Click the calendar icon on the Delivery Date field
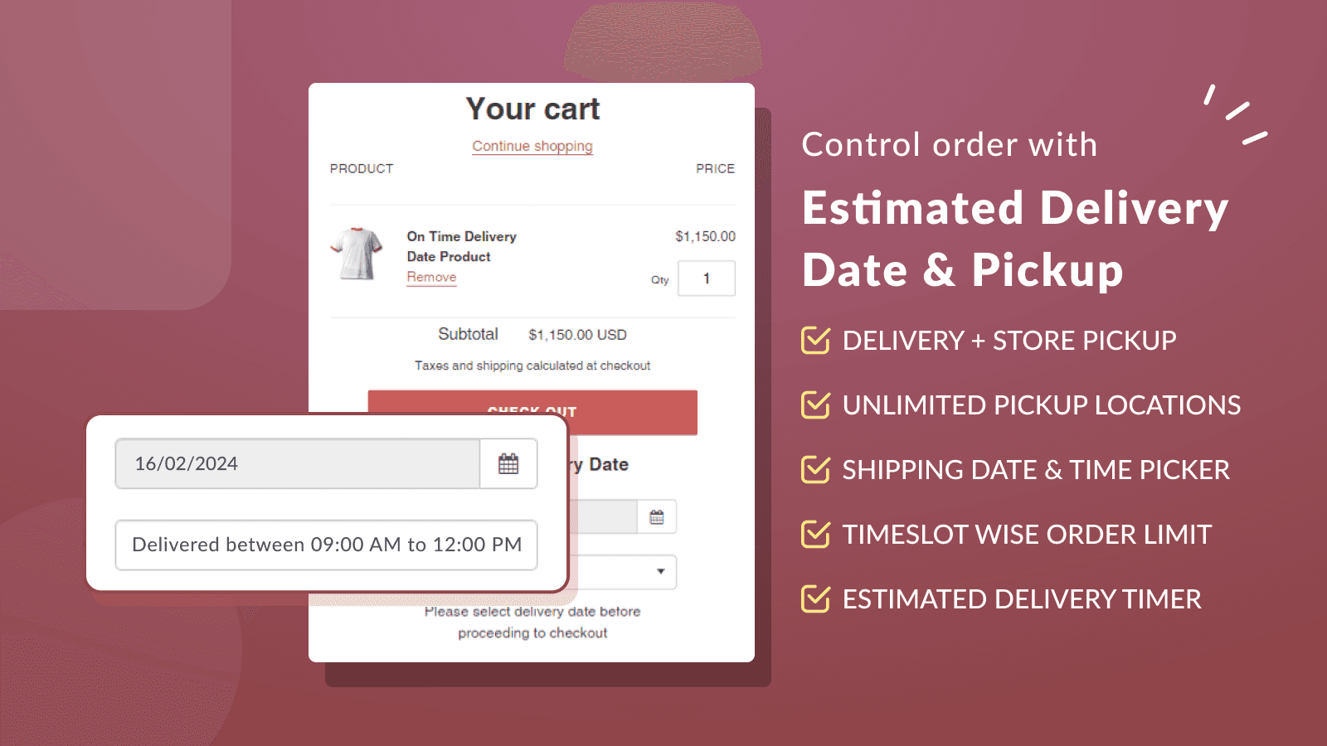1327x746 pixels. (x=655, y=516)
